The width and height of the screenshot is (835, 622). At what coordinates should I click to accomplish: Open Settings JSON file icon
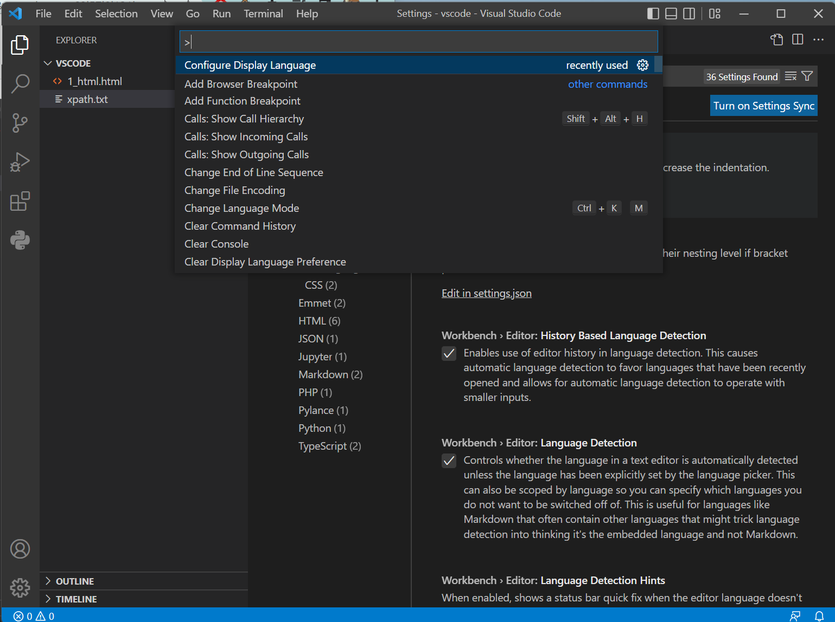click(777, 40)
